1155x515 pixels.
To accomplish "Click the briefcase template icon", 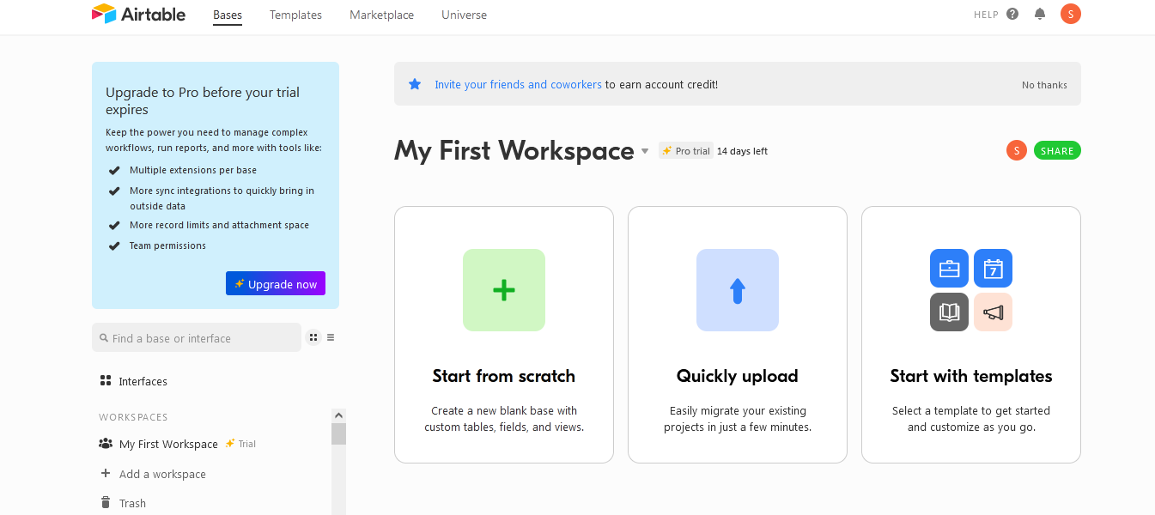I will pyautogui.click(x=949, y=269).
